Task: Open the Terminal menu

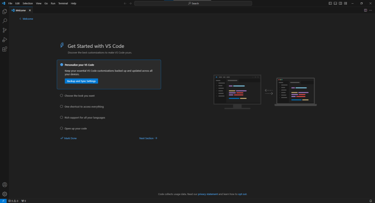Action: click(x=63, y=3)
